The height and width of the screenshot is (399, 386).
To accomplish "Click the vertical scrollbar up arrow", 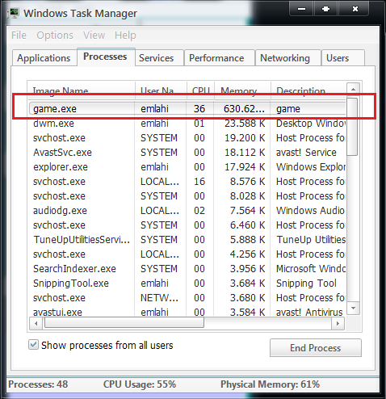I will [x=353, y=89].
